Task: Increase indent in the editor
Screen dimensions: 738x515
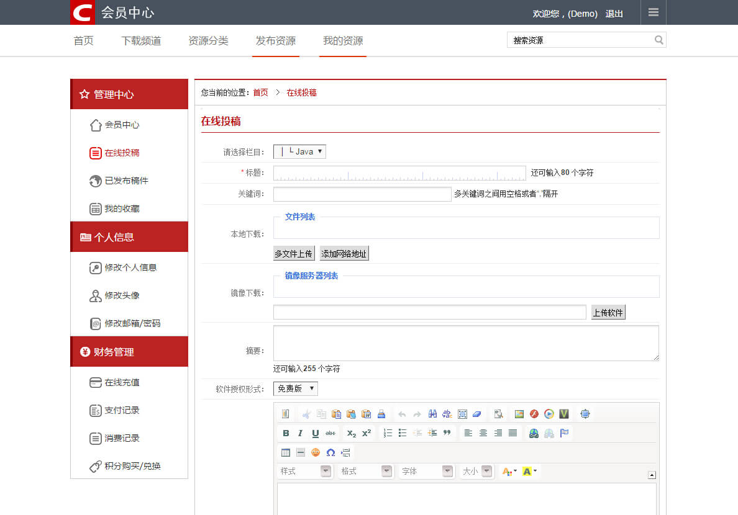Action: 432,433
